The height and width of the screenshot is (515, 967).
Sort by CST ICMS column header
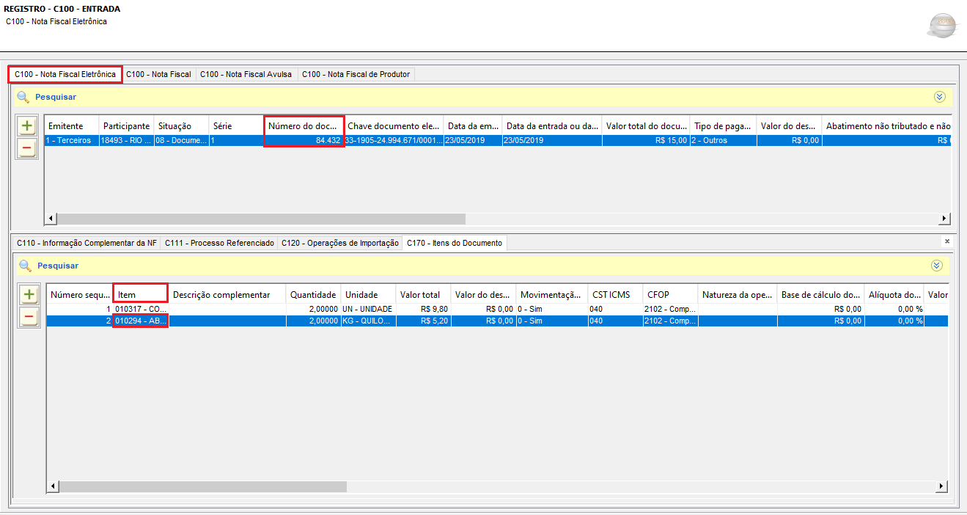pyautogui.click(x=615, y=295)
